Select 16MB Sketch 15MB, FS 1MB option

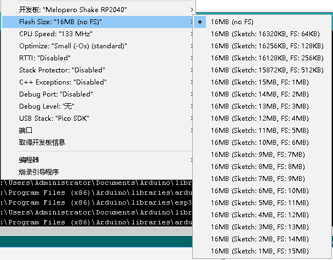coord(259,82)
